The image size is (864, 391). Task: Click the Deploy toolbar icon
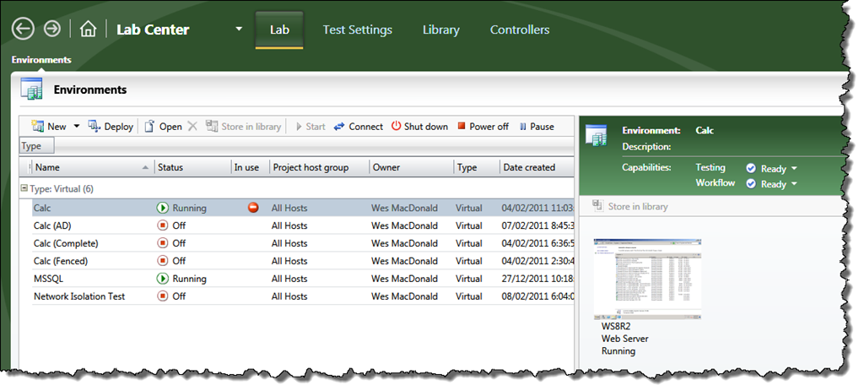click(x=94, y=127)
